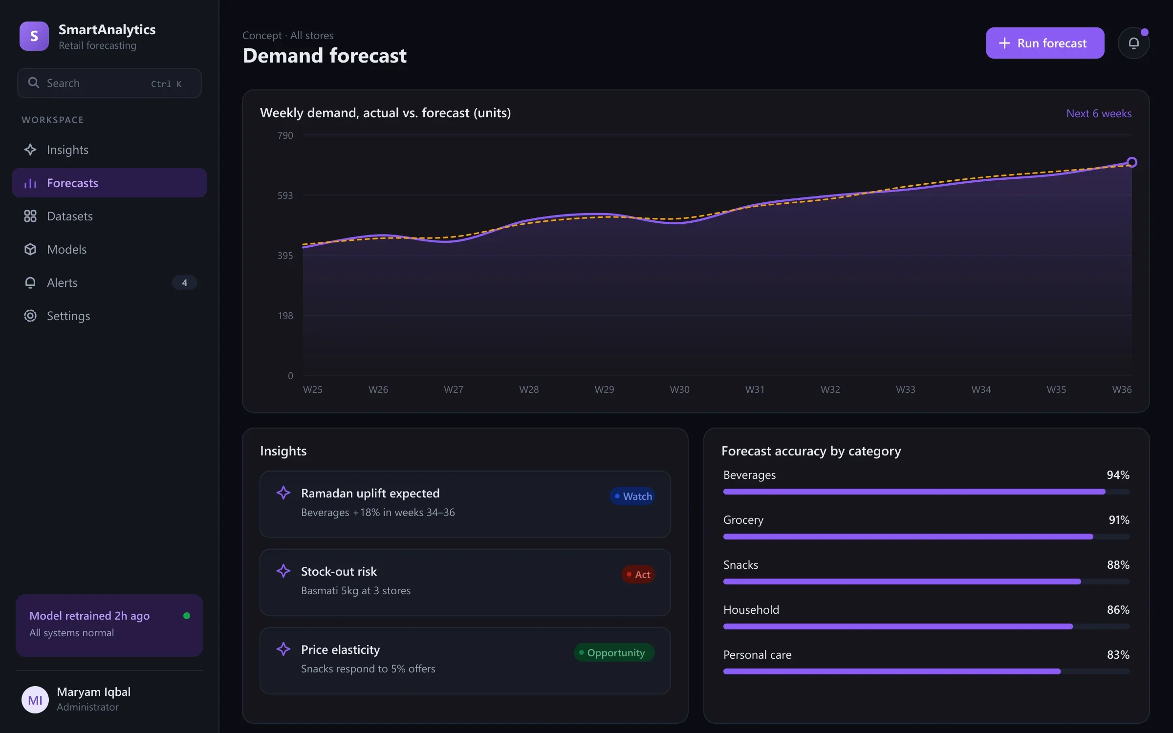This screenshot has width=1173, height=733.
Task: Click sparkle icon beside Stock-out risk
Action: click(283, 571)
